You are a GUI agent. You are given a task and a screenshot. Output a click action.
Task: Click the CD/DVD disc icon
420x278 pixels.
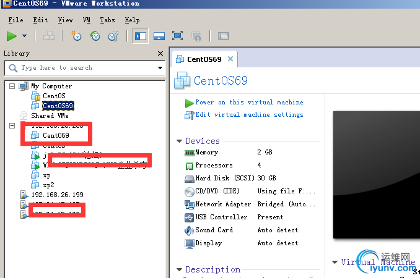[190, 192]
